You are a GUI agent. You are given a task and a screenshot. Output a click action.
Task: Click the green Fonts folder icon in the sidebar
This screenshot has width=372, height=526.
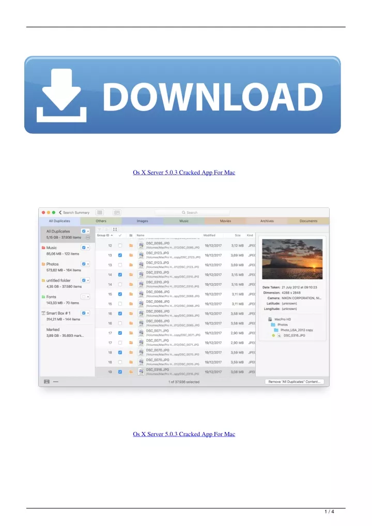point(43,297)
